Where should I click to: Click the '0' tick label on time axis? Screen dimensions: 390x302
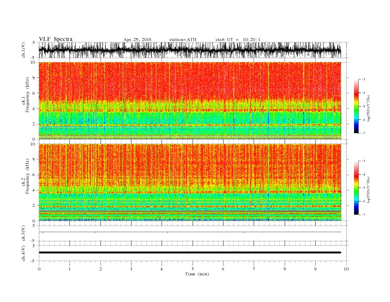tap(39, 269)
